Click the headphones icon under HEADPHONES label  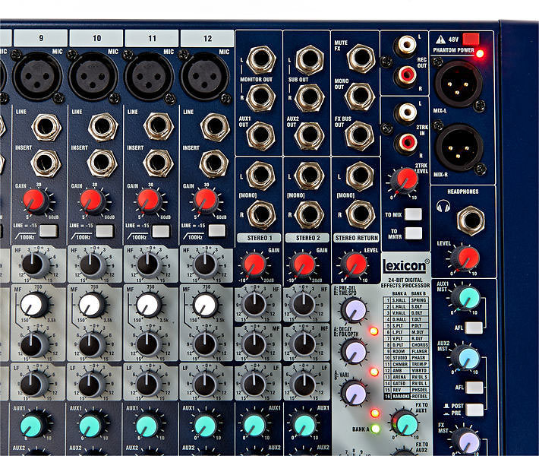tap(443, 206)
